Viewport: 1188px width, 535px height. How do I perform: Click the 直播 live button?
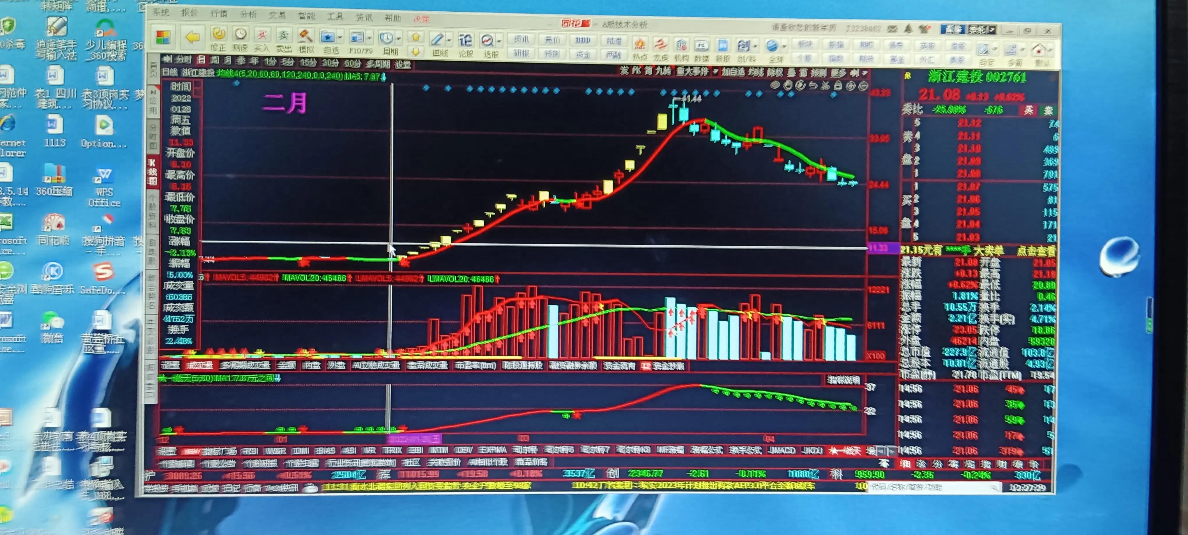953,29
